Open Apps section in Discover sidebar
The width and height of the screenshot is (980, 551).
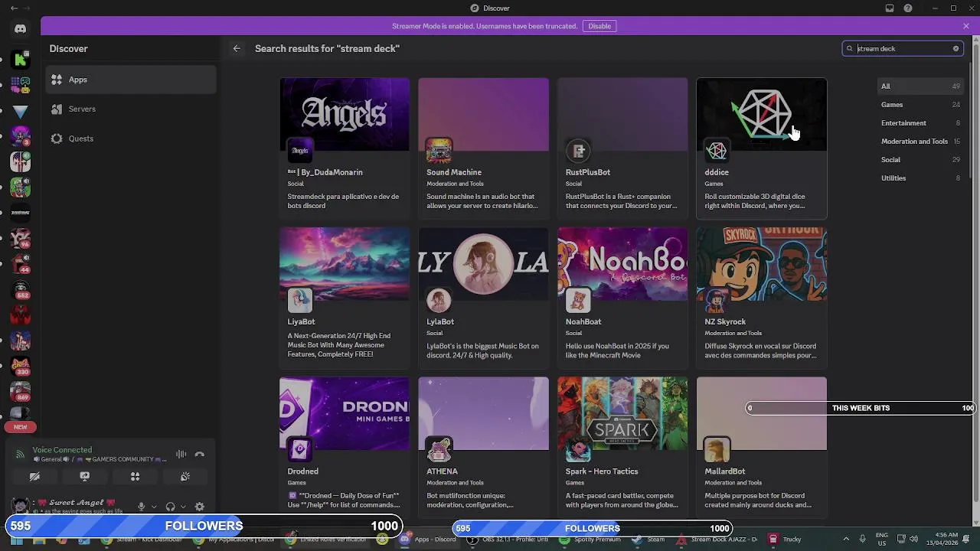click(131, 80)
